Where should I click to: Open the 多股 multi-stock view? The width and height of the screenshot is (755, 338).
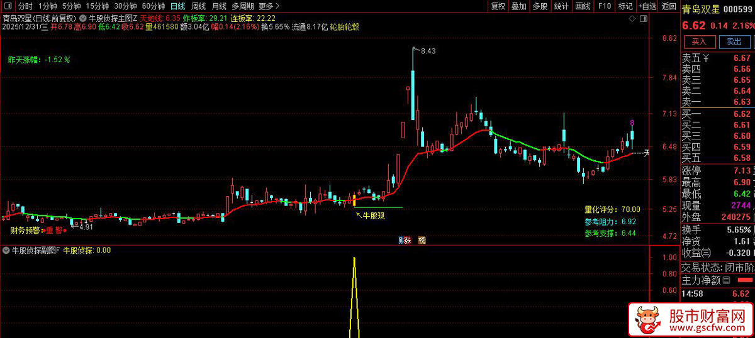[540, 6]
